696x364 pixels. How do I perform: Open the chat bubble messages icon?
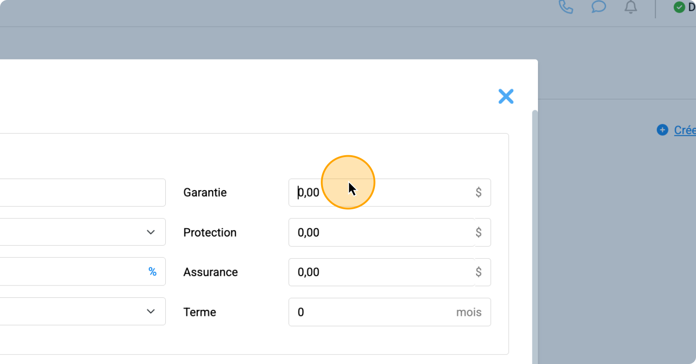click(598, 7)
